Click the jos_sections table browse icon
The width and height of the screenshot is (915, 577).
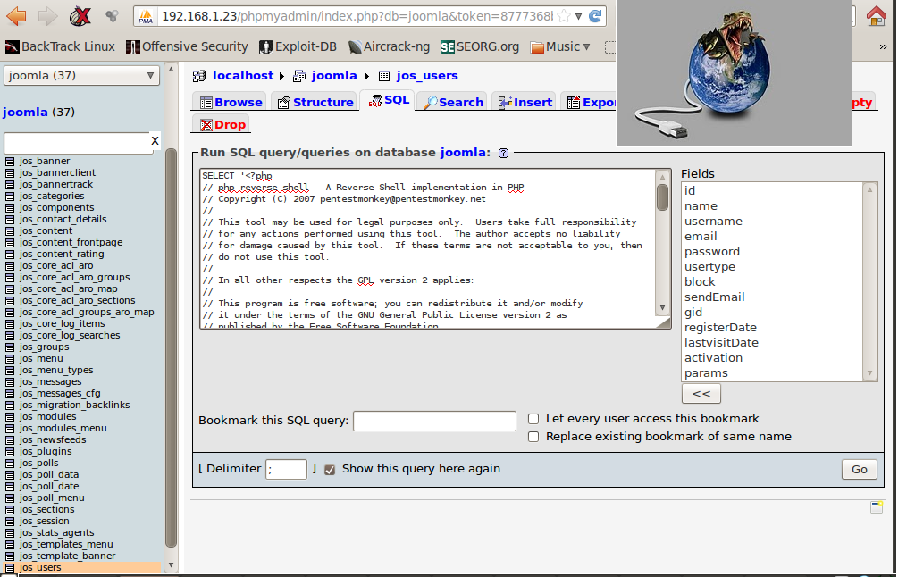pos(9,510)
